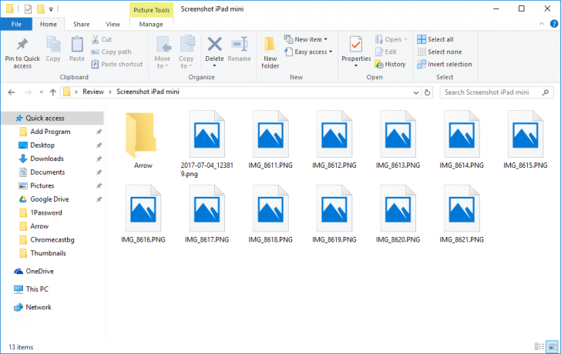Open the File menu tab
The image size is (561, 354).
point(16,25)
